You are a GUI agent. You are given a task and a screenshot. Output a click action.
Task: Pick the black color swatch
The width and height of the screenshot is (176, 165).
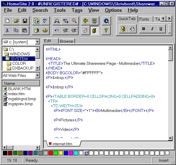tap(5, 153)
